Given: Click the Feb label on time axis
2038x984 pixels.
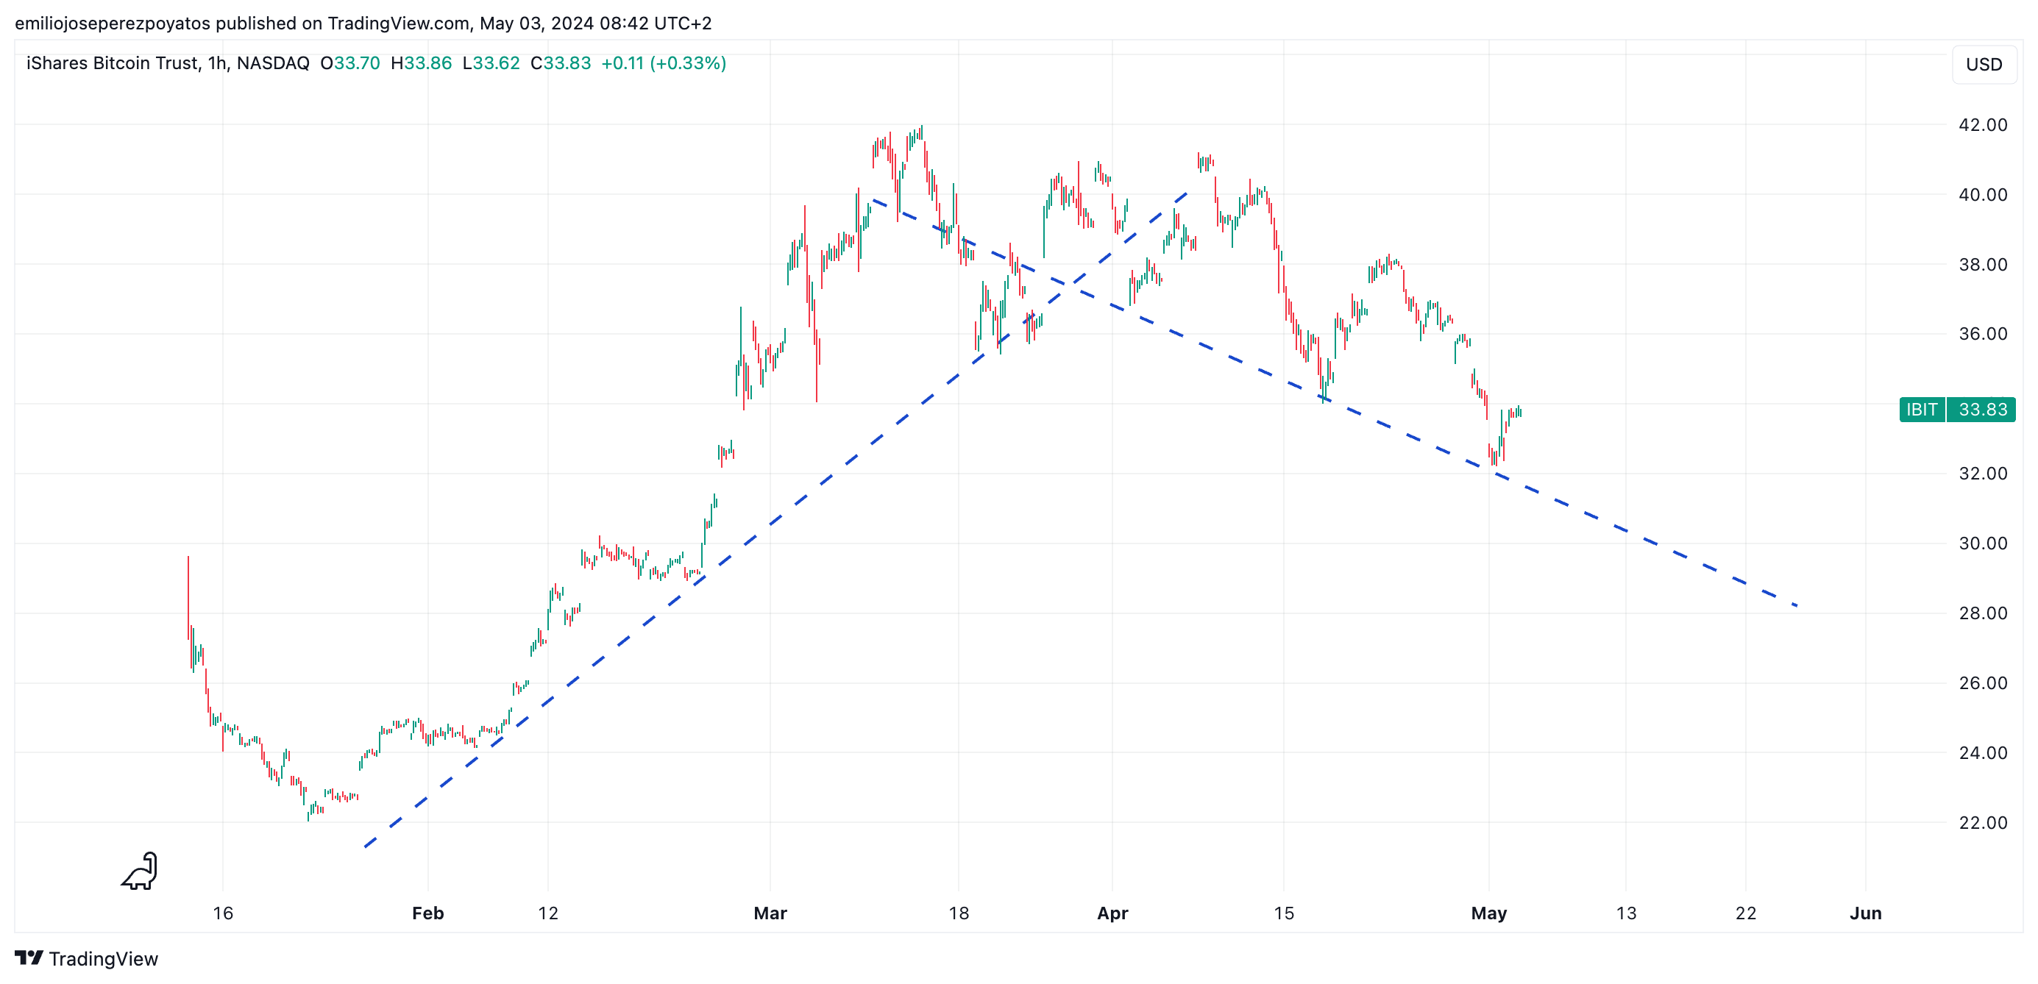Looking at the screenshot, I should [427, 913].
